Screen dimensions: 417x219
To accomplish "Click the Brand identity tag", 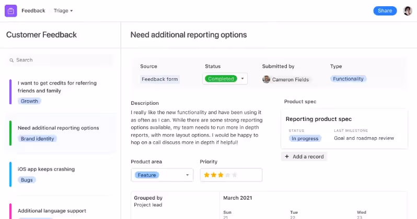I will [x=37, y=139].
